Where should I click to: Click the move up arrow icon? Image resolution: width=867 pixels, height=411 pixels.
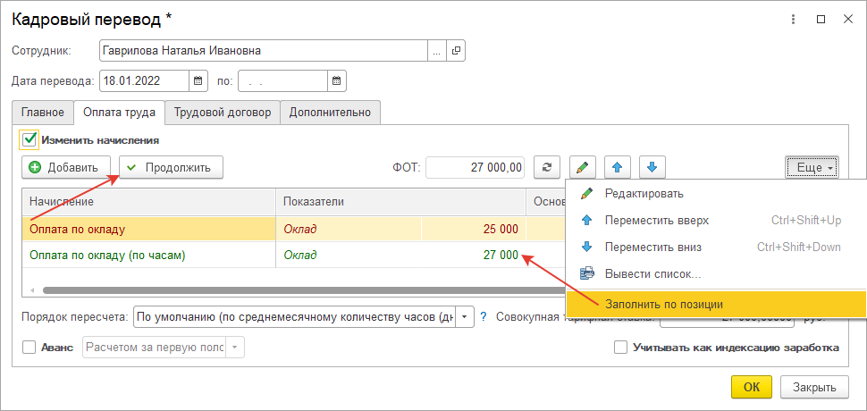[x=618, y=167]
